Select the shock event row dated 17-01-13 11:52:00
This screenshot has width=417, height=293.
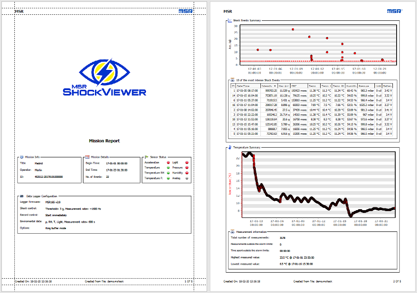pyautogui.click(x=312, y=119)
